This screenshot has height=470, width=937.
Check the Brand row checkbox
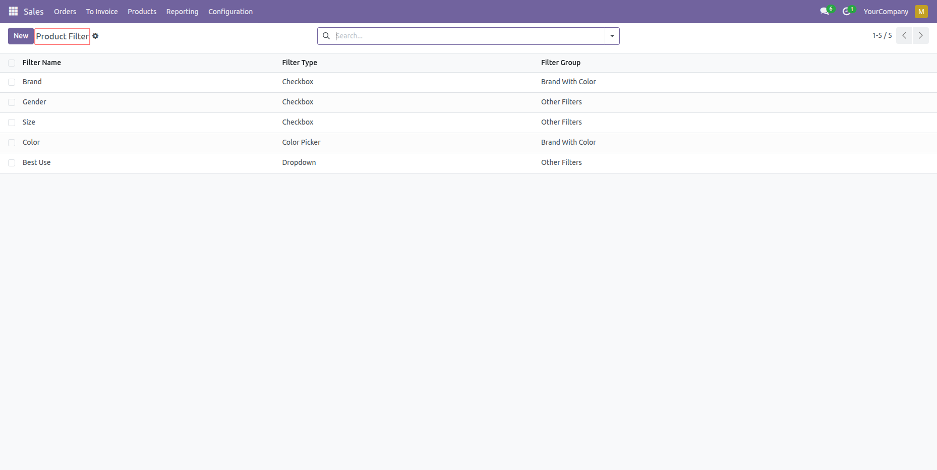[x=12, y=82]
